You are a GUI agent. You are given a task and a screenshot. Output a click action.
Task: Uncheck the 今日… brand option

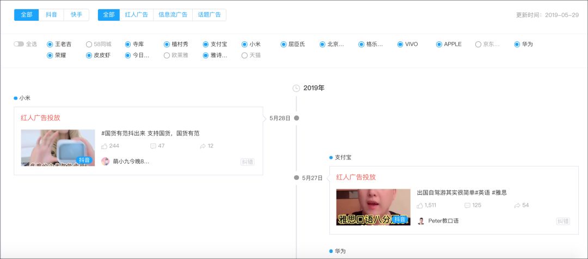128,55
